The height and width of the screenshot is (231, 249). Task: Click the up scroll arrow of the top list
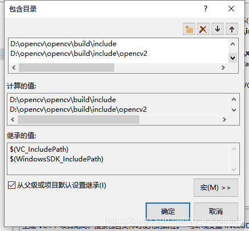click(232, 44)
